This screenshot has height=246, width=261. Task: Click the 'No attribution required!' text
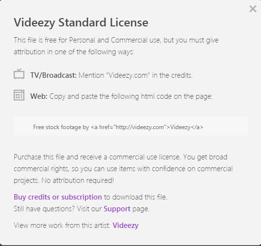point(78,180)
